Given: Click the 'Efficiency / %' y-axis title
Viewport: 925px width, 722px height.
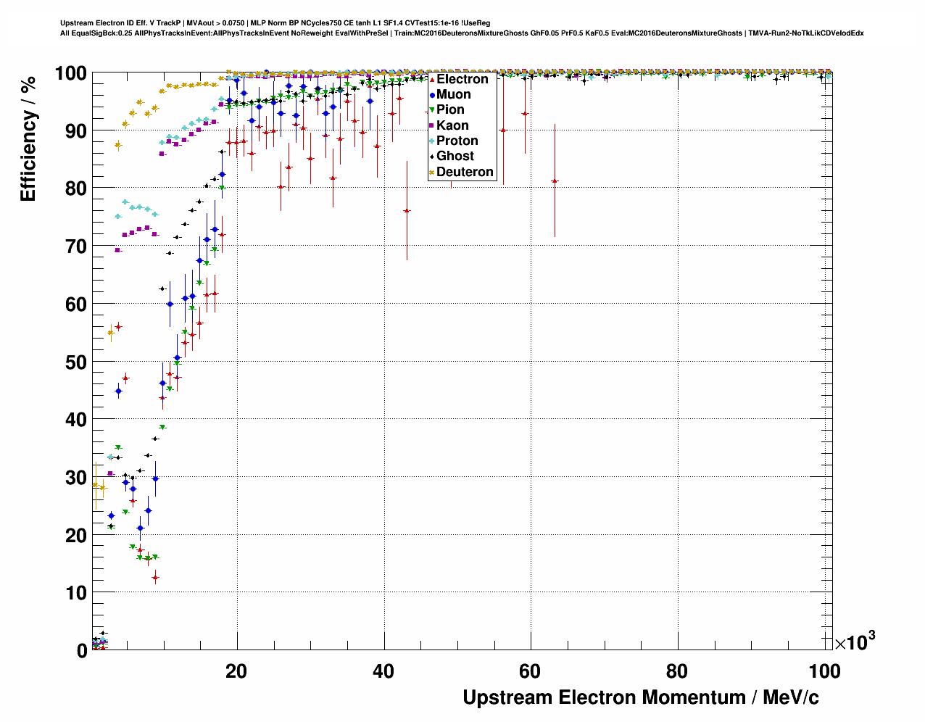Looking at the screenshot, I should [28, 138].
